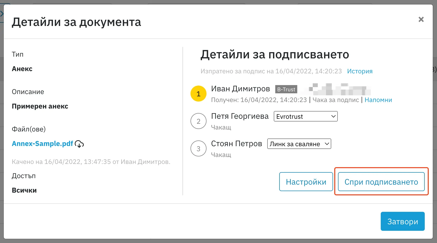Click the Примерен анекс description value
The height and width of the screenshot is (243, 437).
[40, 106]
